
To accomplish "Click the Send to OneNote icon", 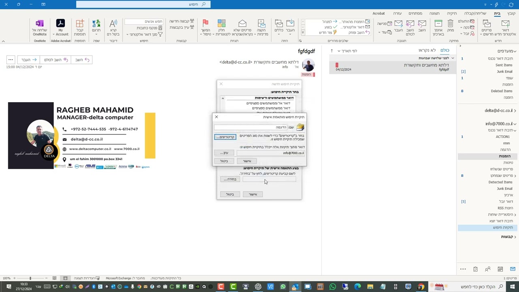I will tap(40, 24).
